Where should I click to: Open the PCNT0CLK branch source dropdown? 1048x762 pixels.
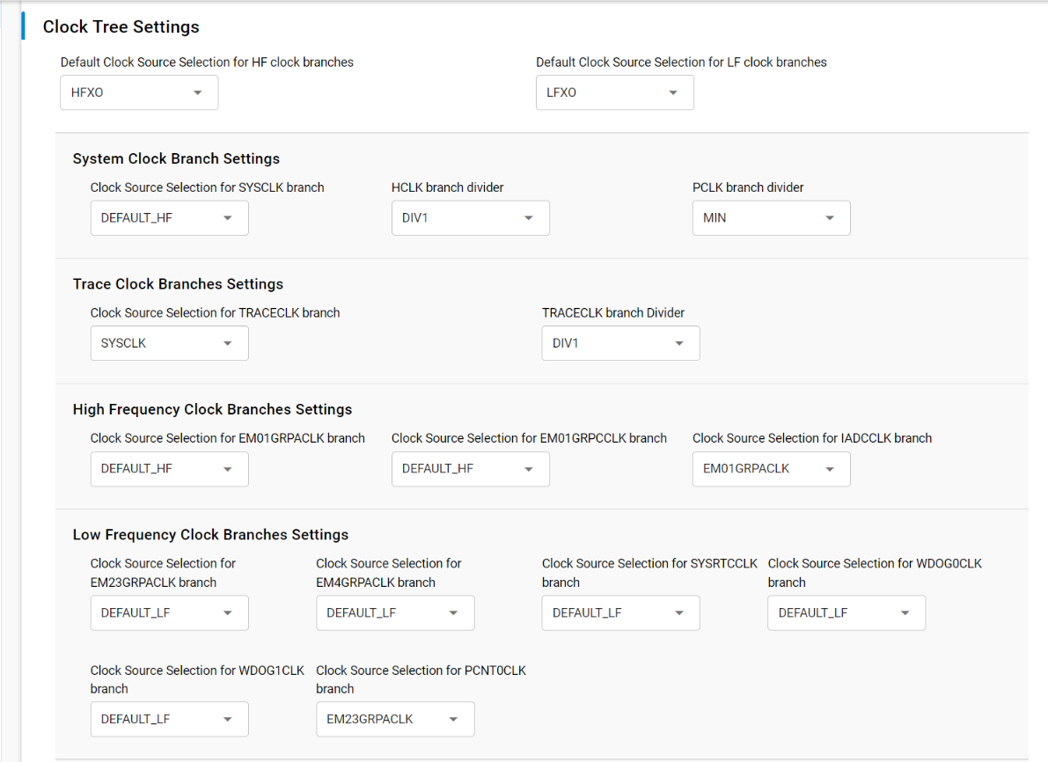tap(395, 719)
